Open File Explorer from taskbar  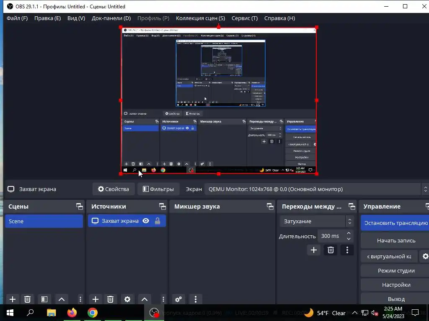pos(51,313)
